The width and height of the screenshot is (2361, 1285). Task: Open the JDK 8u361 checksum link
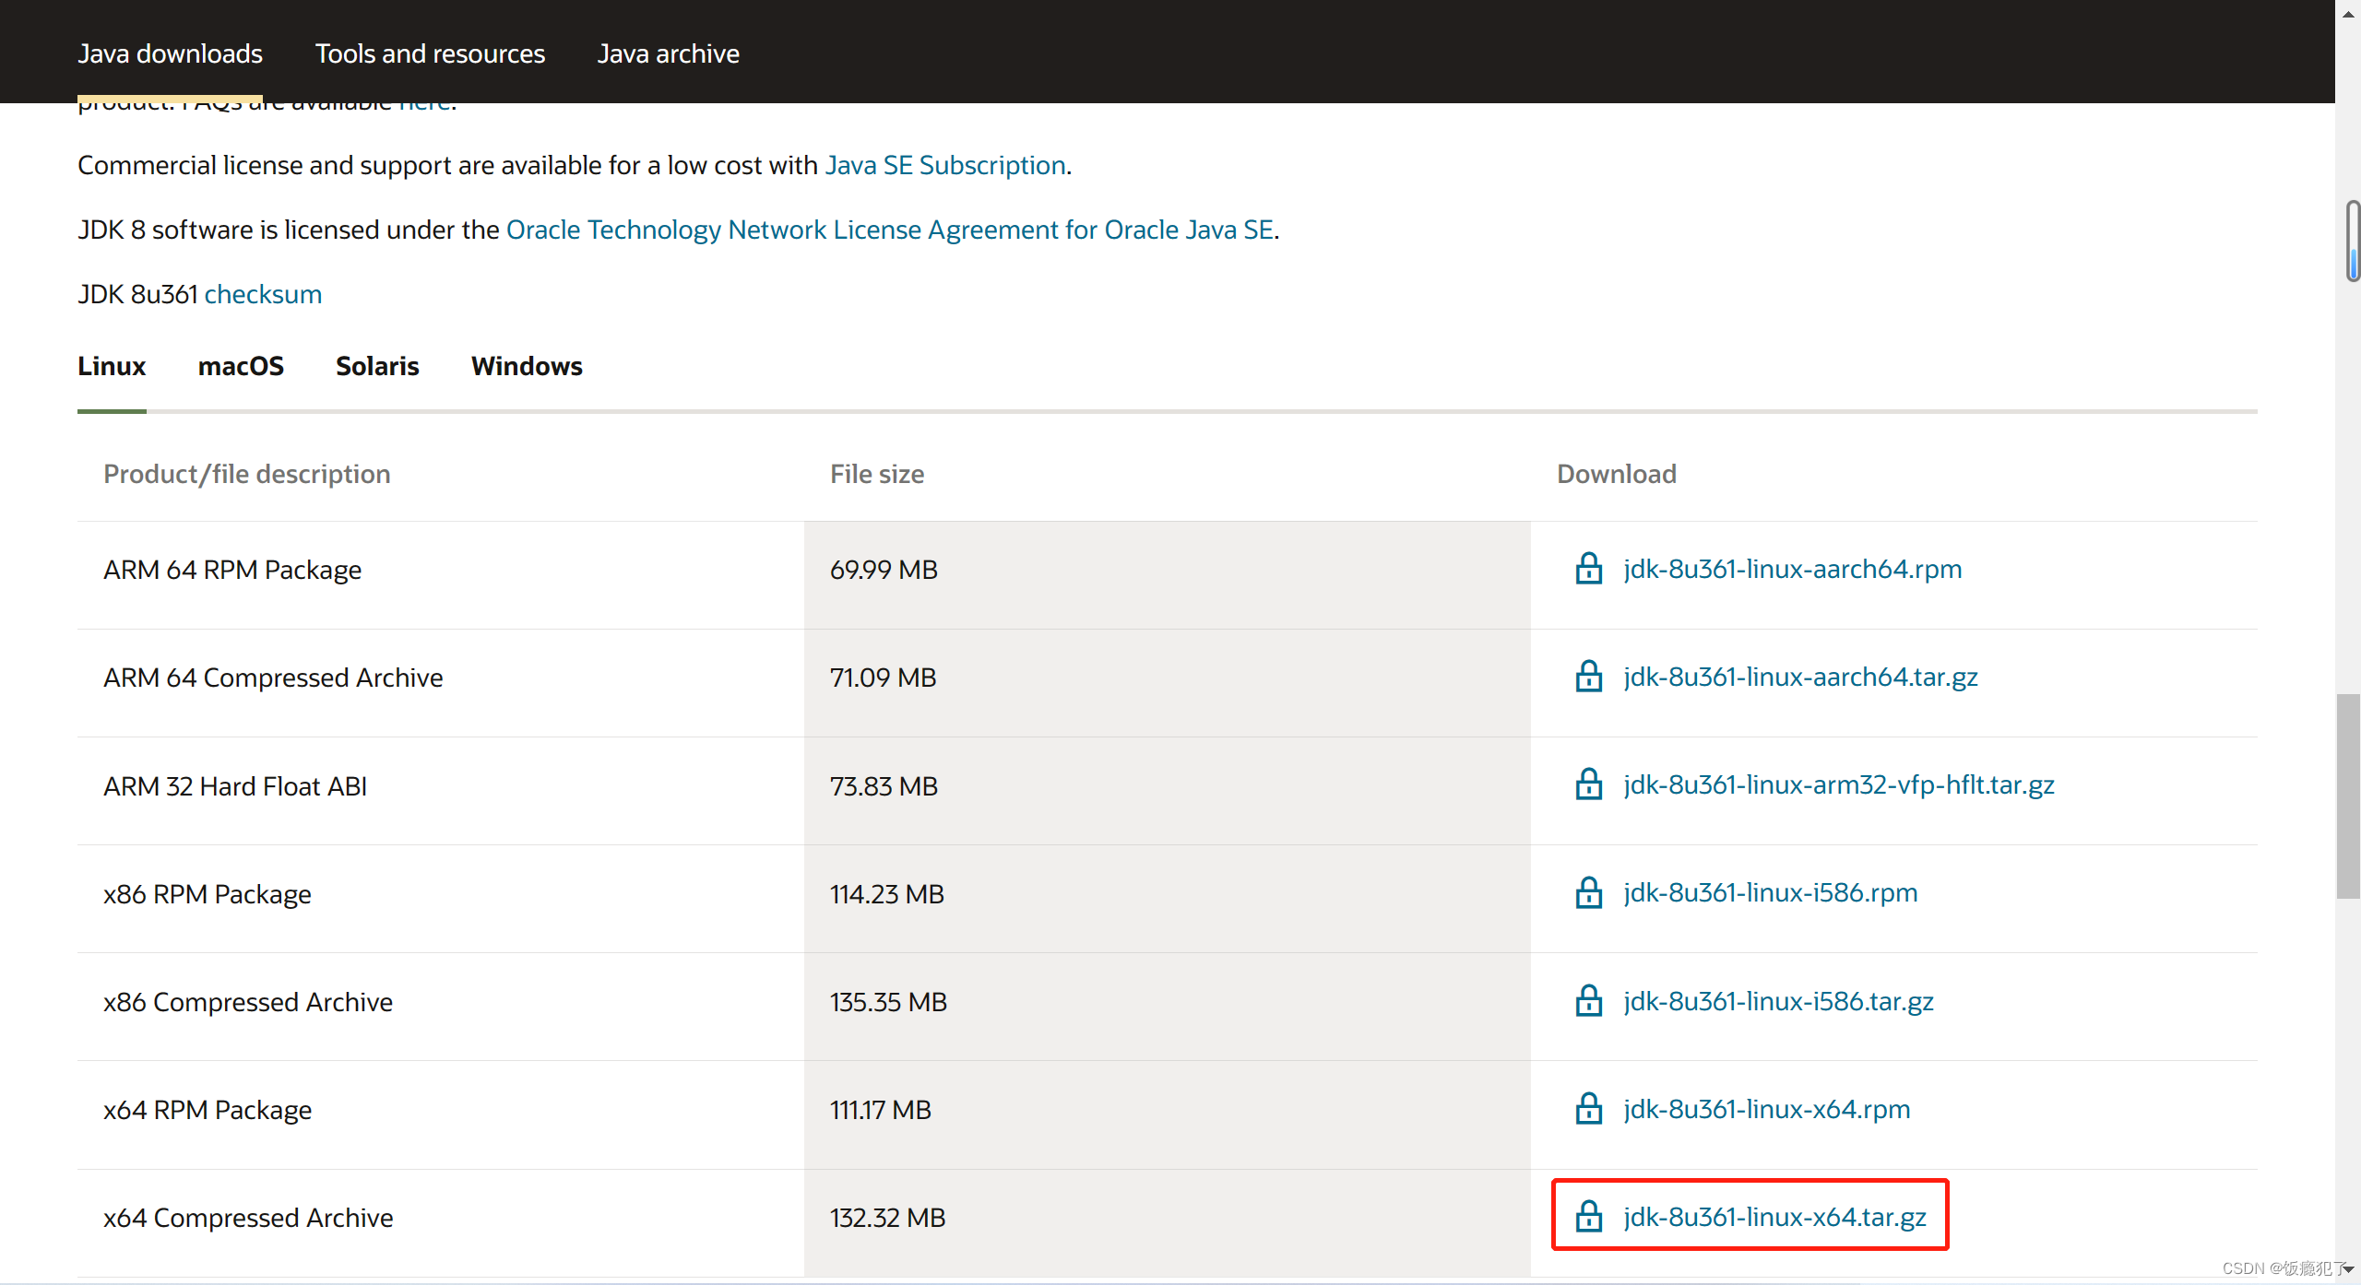click(263, 294)
